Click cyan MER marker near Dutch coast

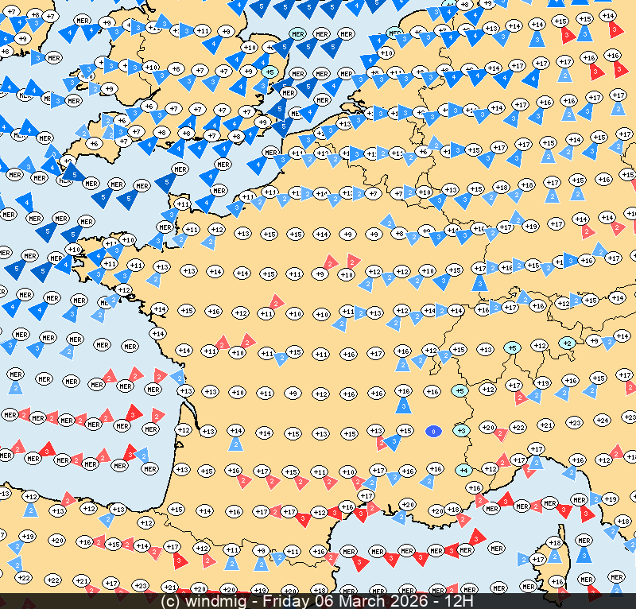(395, 34)
